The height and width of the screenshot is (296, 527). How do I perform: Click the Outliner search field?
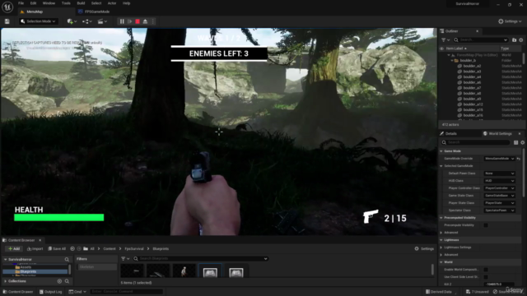(481, 40)
